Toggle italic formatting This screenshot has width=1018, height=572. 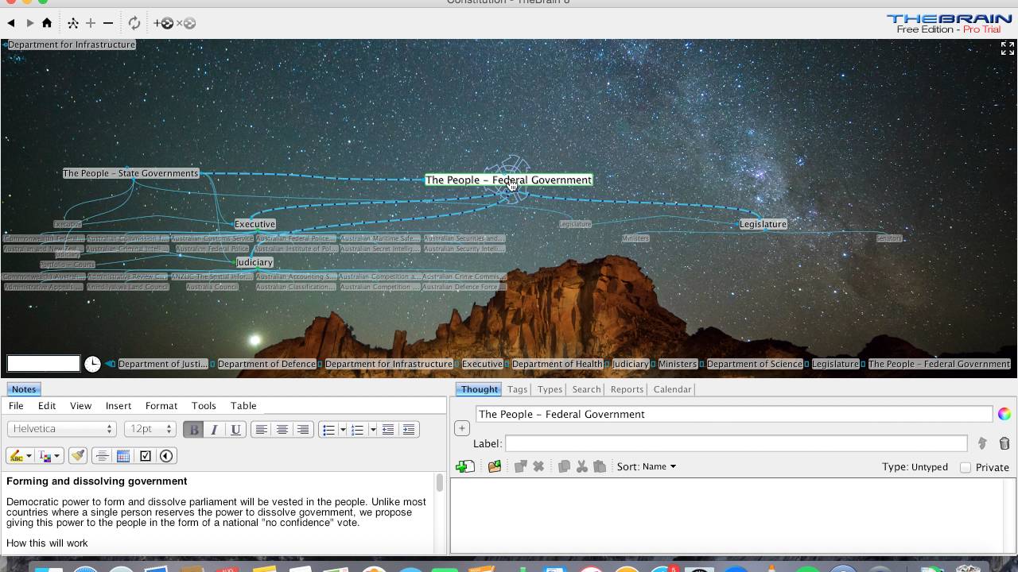click(214, 430)
